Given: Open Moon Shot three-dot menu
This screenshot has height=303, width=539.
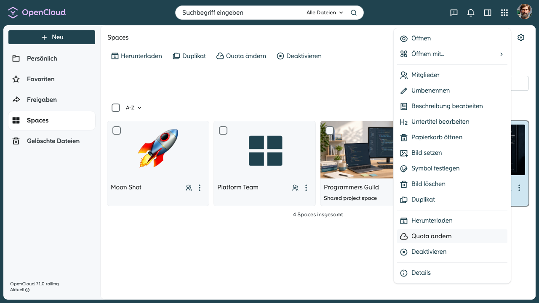Looking at the screenshot, I should [x=200, y=188].
